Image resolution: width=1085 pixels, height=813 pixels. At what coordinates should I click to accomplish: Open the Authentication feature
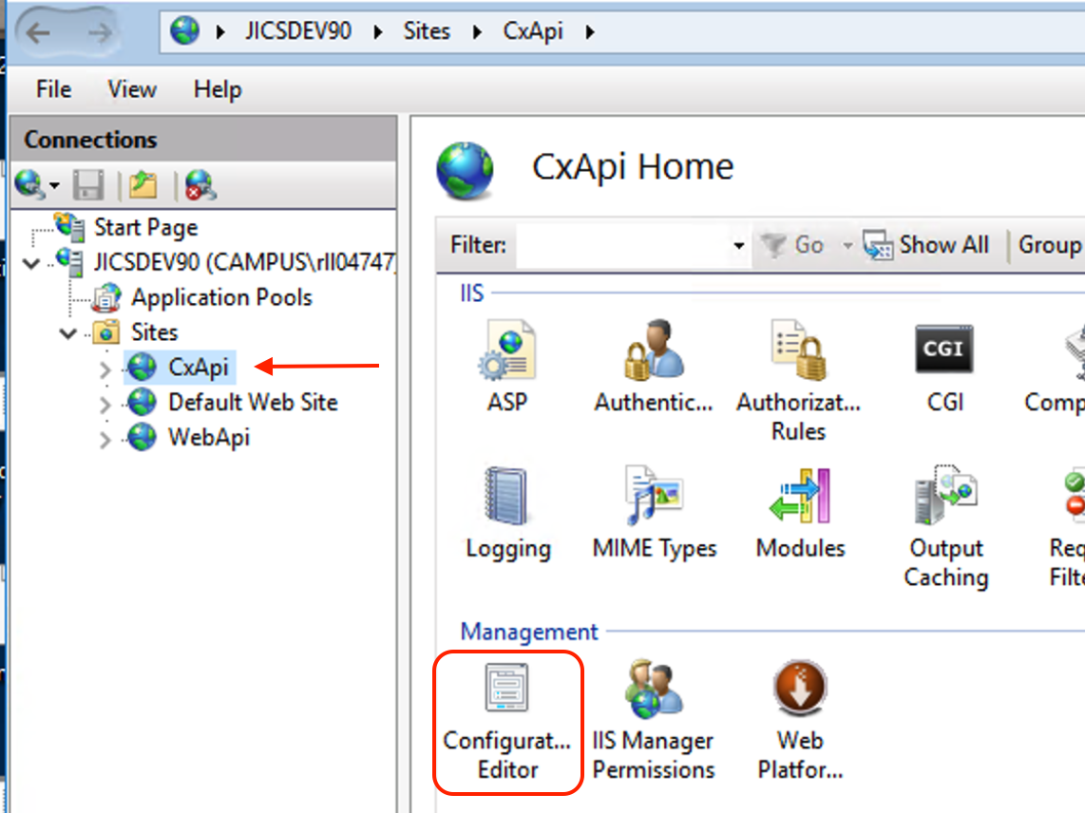coord(654,367)
